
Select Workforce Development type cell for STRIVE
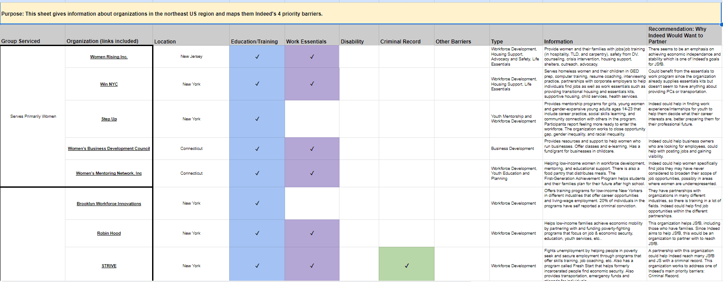[516, 264]
